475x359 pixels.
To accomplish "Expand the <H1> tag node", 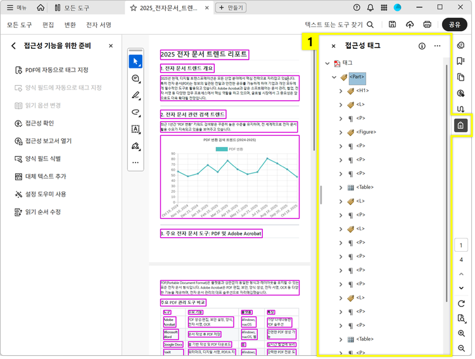I will (341, 91).
